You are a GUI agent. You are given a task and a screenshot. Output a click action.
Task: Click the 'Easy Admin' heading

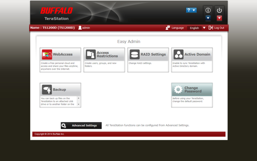pyautogui.click(x=129, y=42)
